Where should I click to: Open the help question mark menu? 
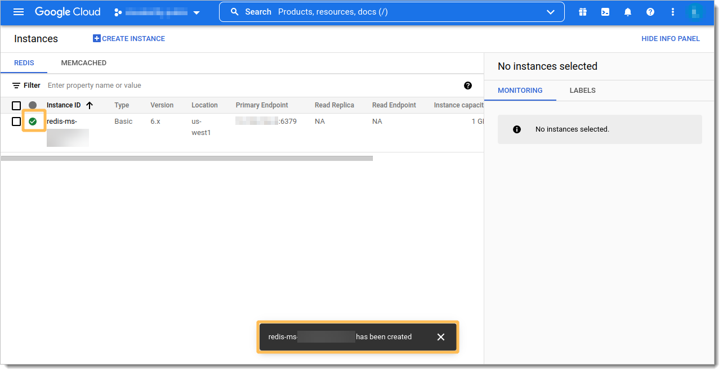650,12
